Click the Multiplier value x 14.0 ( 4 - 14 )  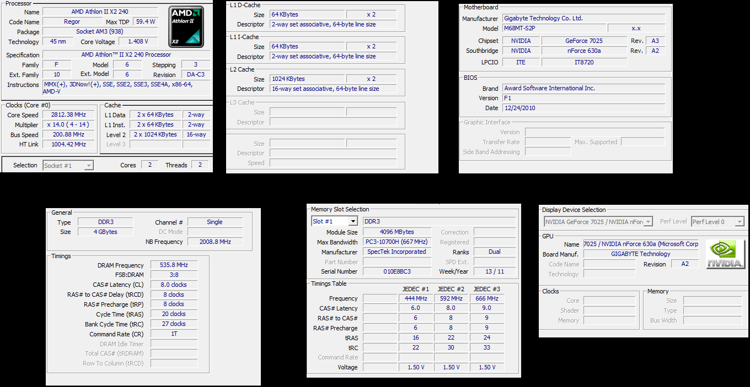click(x=69, y=124)
